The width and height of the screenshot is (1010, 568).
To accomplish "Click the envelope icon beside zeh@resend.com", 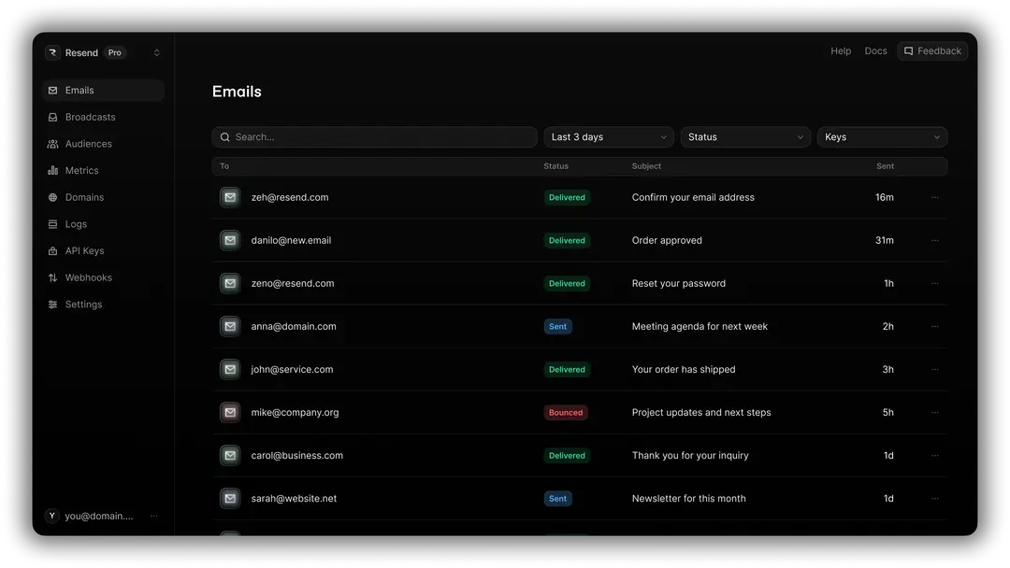I will click(x=230, y=197).
